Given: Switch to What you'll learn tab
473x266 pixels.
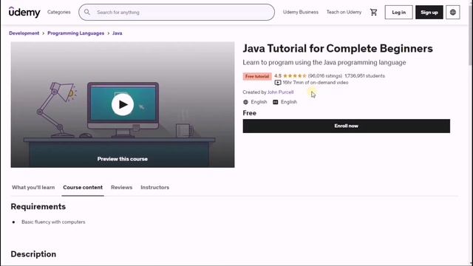Looking at the screenshot, I should tap(33, 187).
